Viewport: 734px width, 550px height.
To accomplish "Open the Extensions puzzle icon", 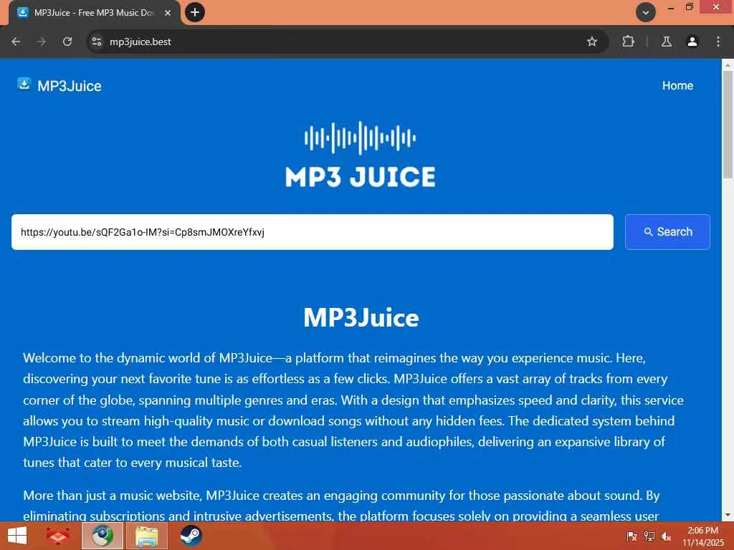I will coord(628,42).
